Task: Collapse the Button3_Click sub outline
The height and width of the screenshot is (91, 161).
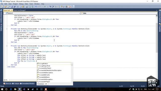Action: click(7, 46)
